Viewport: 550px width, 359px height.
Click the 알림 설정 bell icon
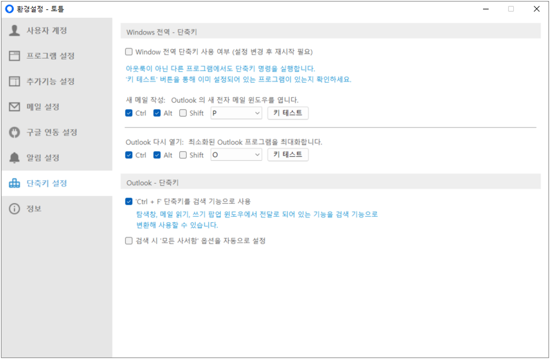14,158
